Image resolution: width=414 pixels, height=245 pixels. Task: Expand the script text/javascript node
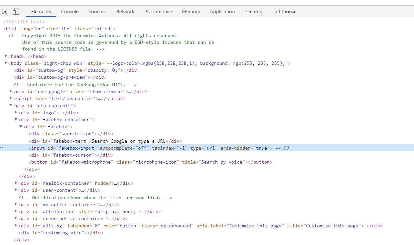click(11, 98)
